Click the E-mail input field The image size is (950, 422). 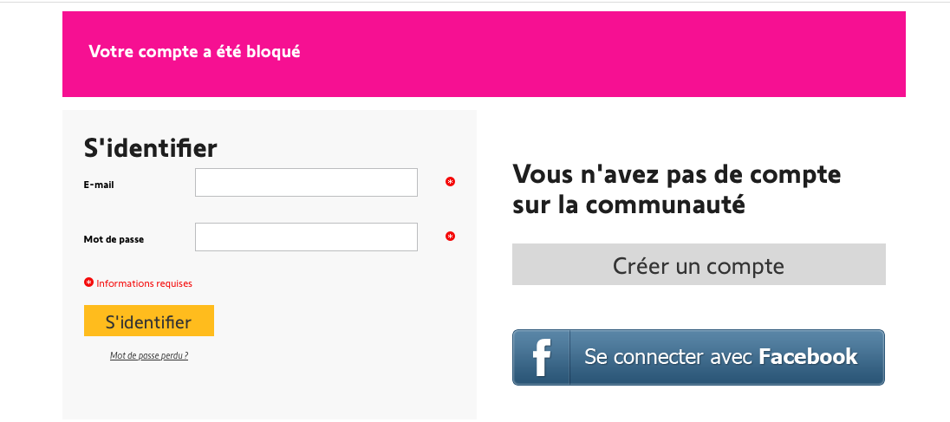[x=306, y=183]
